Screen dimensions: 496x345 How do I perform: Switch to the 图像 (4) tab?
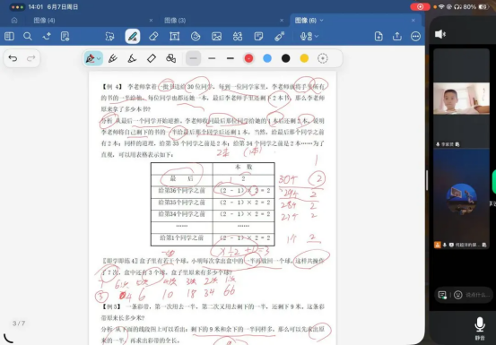[44, 21]
